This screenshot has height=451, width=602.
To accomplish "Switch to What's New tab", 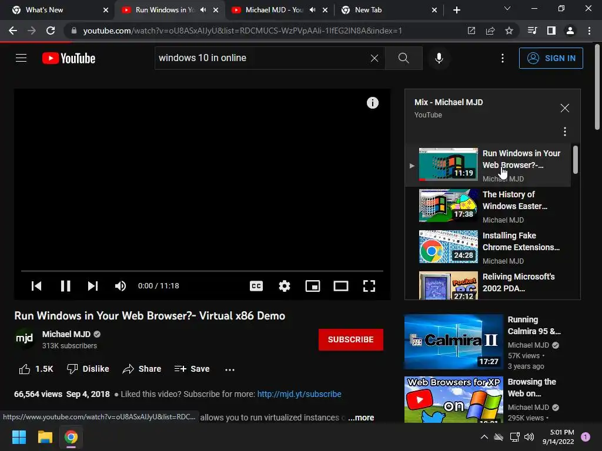I will point(57,10).
